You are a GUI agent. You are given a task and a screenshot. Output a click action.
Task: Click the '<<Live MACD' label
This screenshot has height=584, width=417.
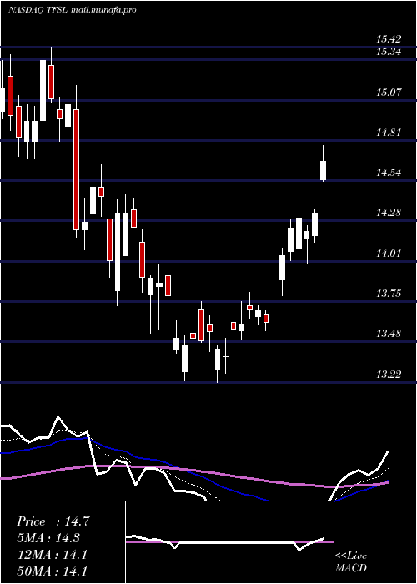tap(351, 562)
